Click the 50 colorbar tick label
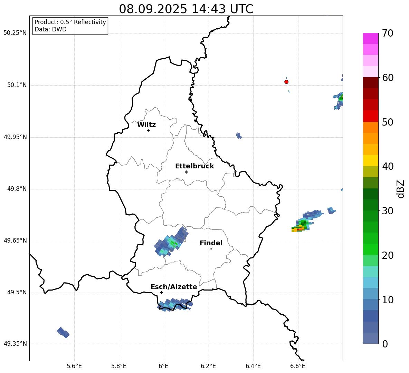The image size is (409, 373). tap(388, 122)
